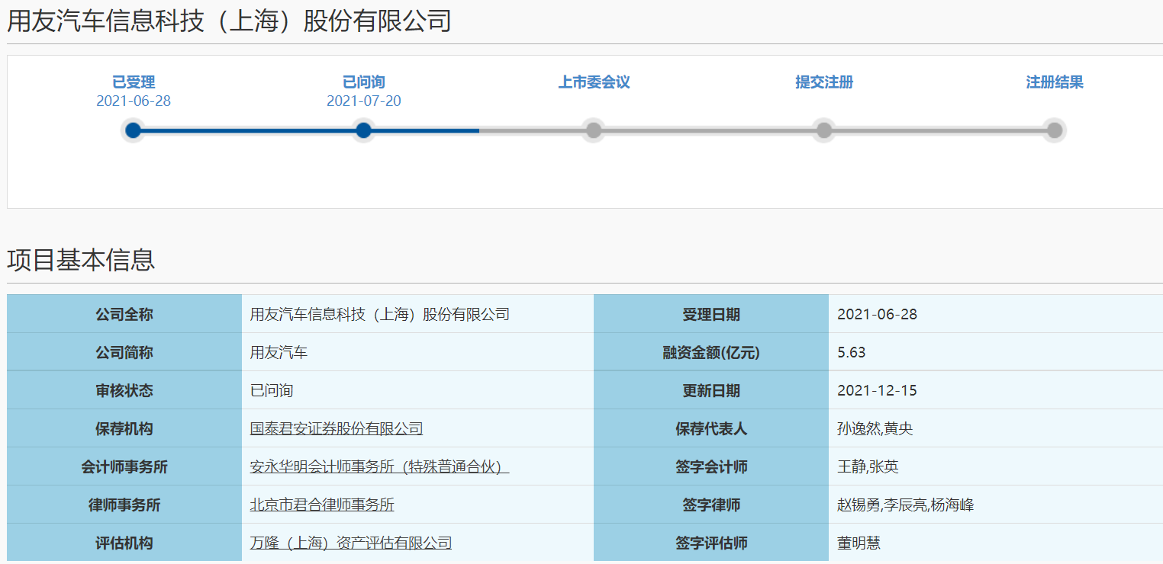
Task: Click the 提交注册 progress stage dot
Action: point(824,130)
